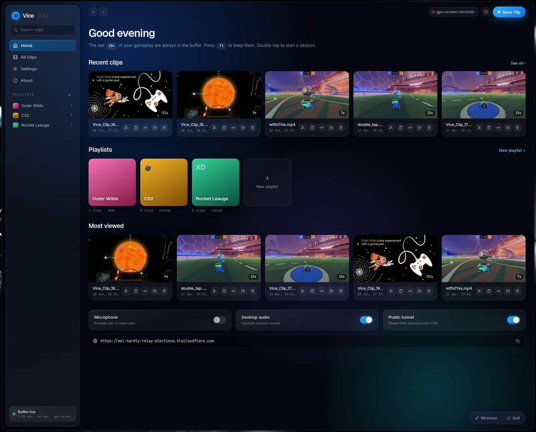Focus the Search clips field
536x432 pixels.
point(43,30)
